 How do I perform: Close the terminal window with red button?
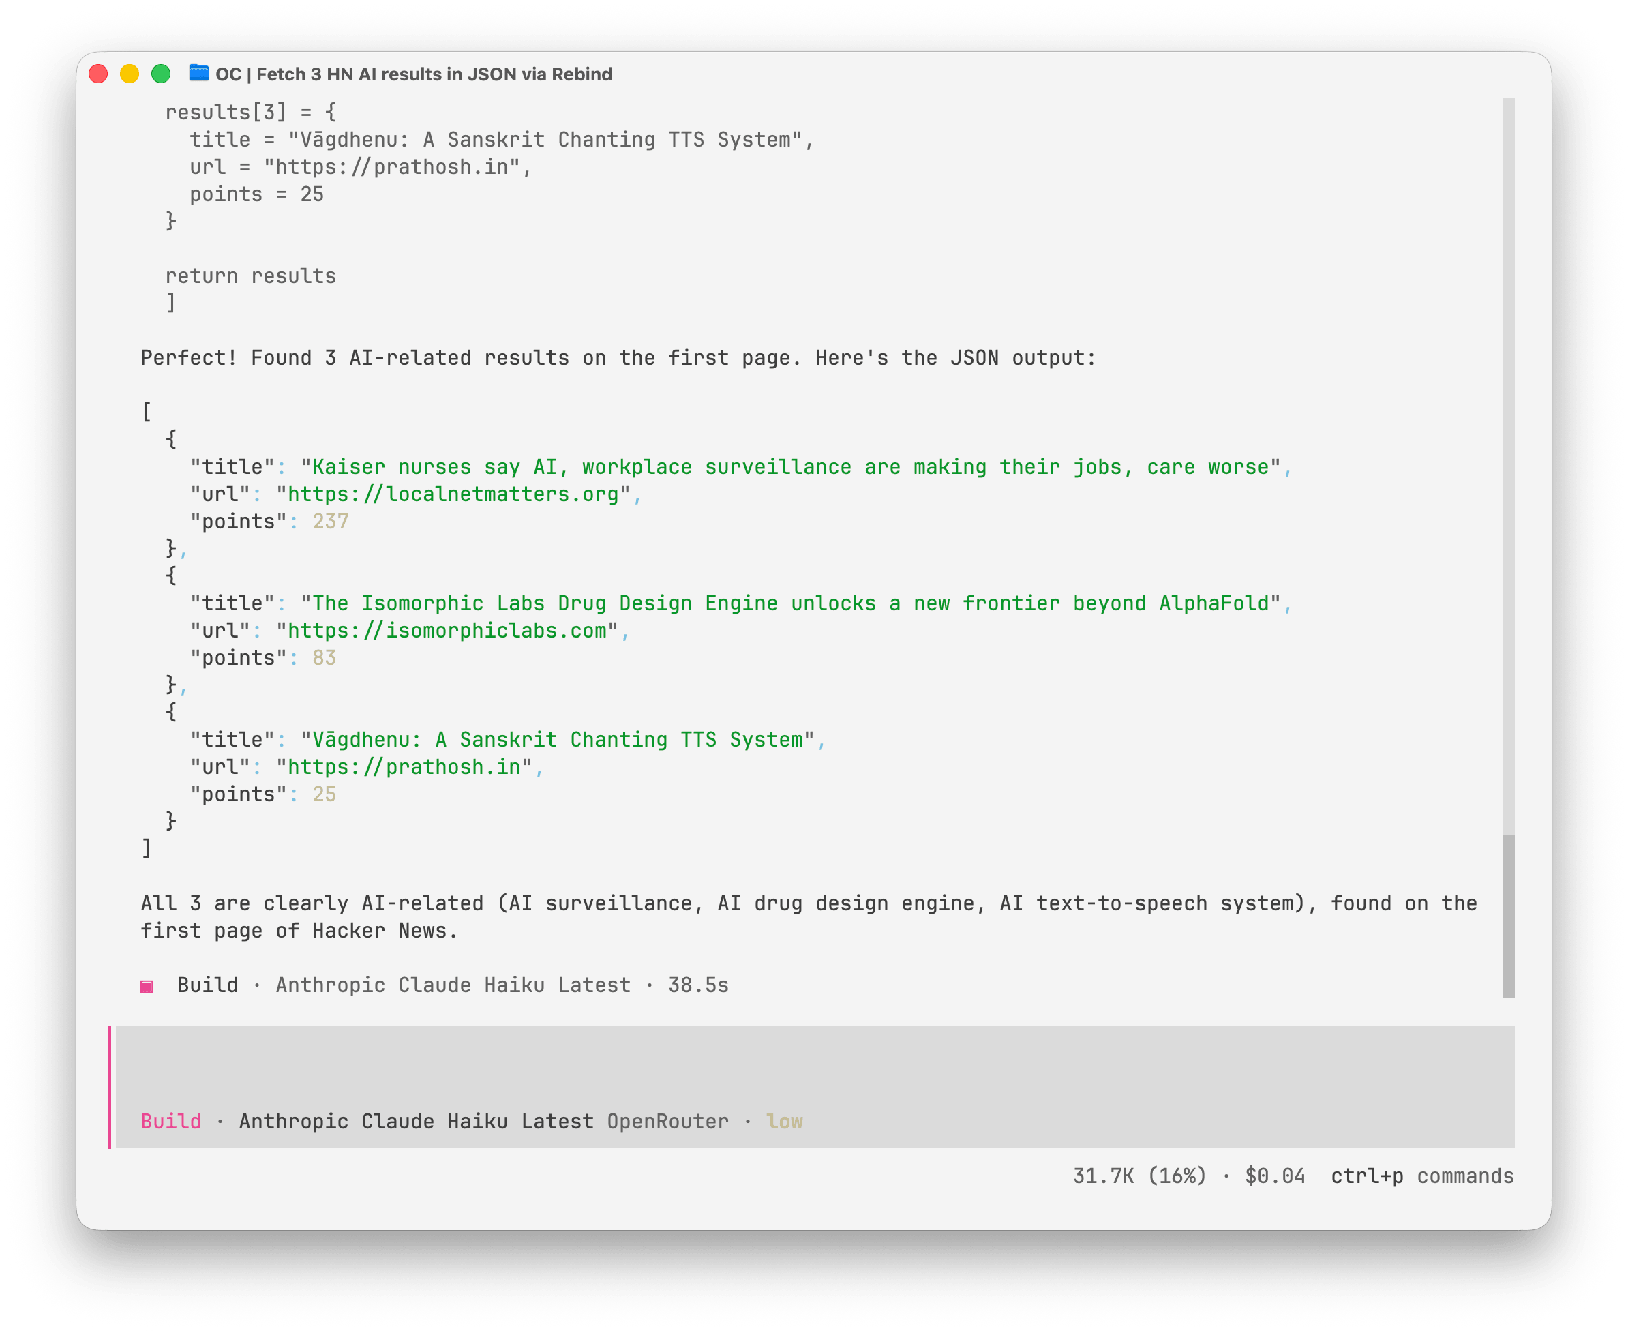pyautogui.click(x=98, y=74)
